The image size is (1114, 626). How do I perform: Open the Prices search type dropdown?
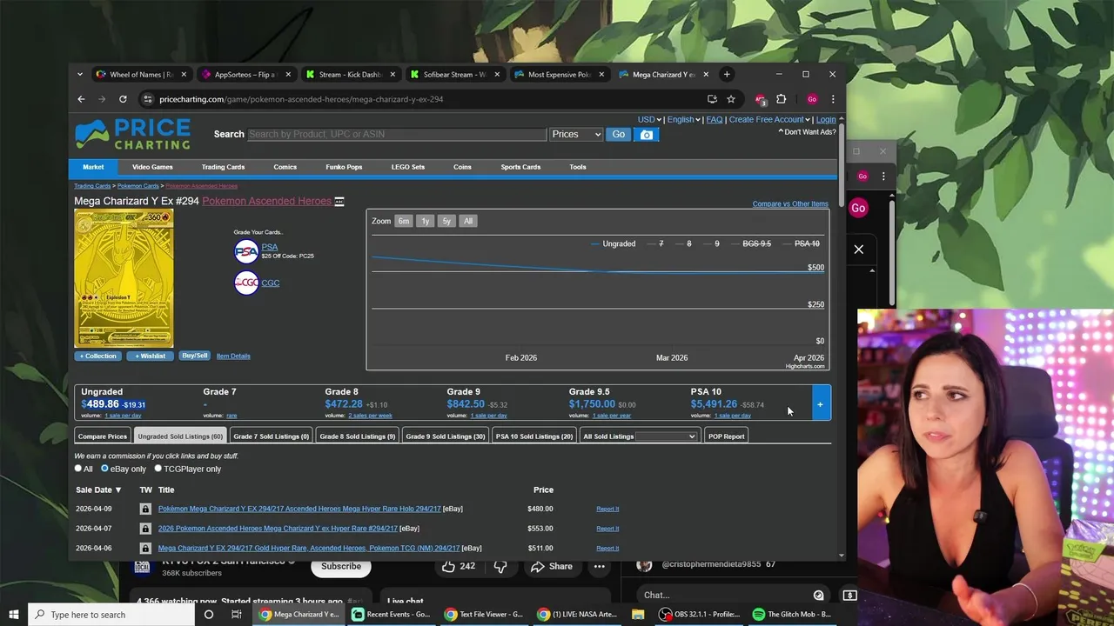coord(575,135)
